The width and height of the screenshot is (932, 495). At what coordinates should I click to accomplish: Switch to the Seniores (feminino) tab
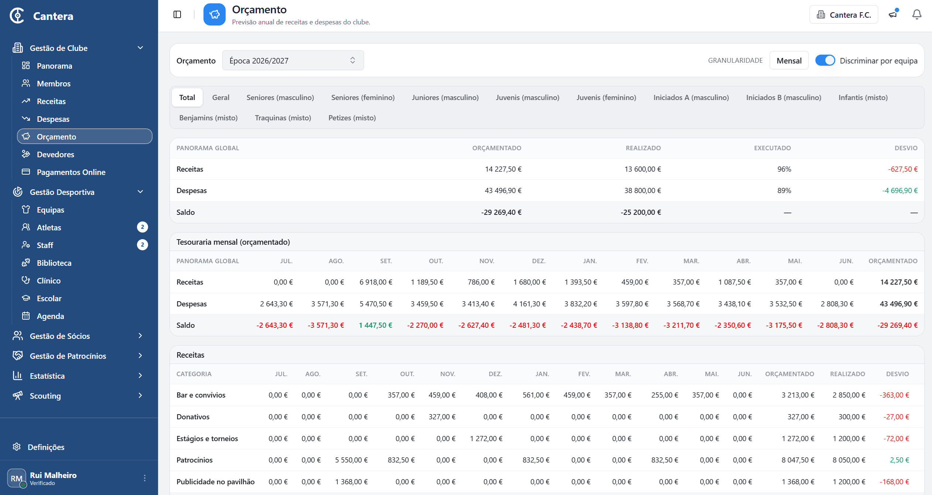363,97
